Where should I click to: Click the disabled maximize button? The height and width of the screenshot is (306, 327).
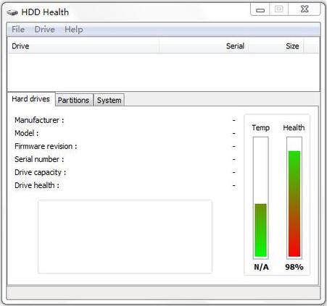click(x=279, y=9)
